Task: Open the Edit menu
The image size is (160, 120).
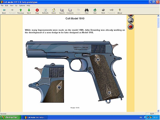Action: pos(7,6)
